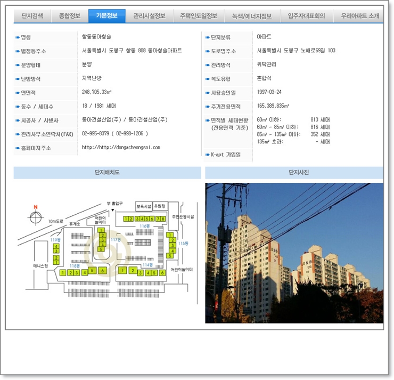
Task: Click the 114동 label on site plan
Action: click(148, 265)
